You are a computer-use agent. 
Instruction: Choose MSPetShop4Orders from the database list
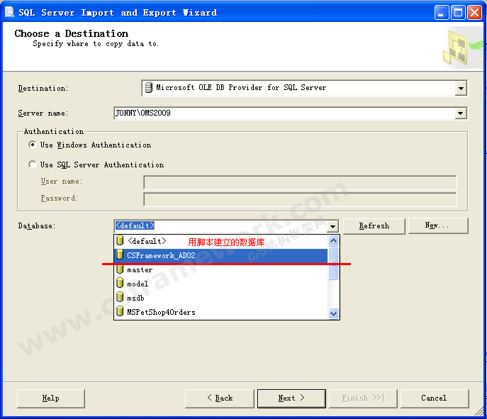tap(161, 313)
